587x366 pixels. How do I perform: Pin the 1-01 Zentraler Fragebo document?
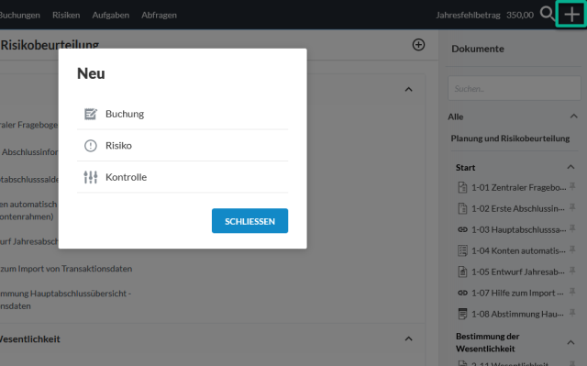(x=572, y=186)
